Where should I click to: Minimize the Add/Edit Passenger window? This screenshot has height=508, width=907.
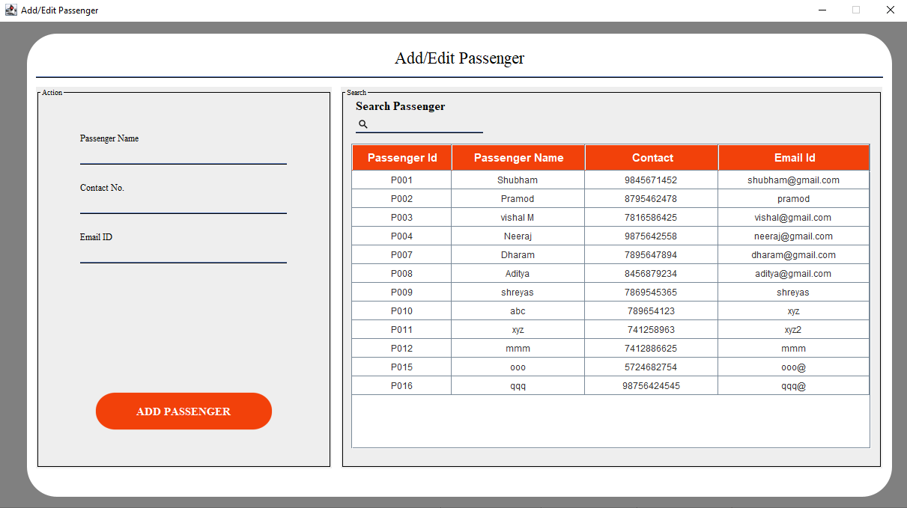point(822,10)
